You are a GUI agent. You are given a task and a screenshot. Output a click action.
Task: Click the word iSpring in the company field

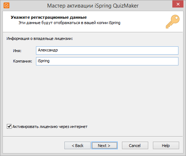click(x=44, y=61)
